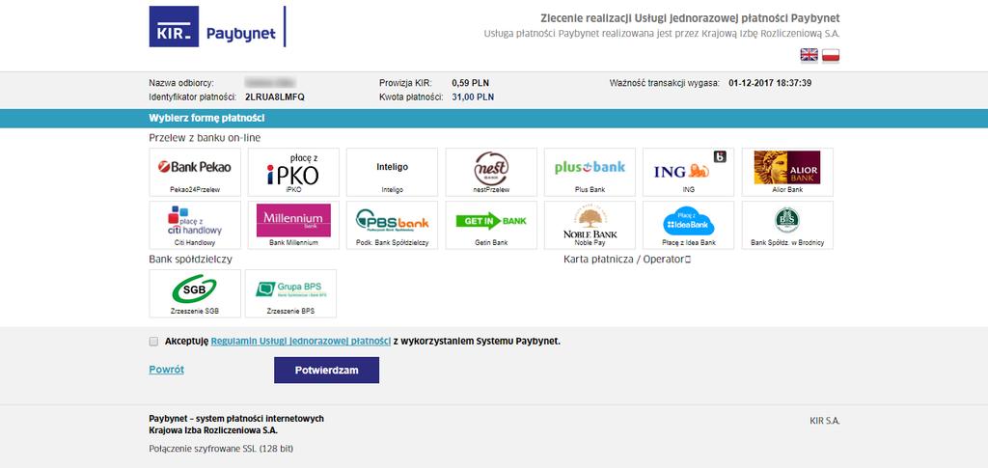Click the Przelew z banku on-line heading
988x468 pixels.
pos(205,137)
